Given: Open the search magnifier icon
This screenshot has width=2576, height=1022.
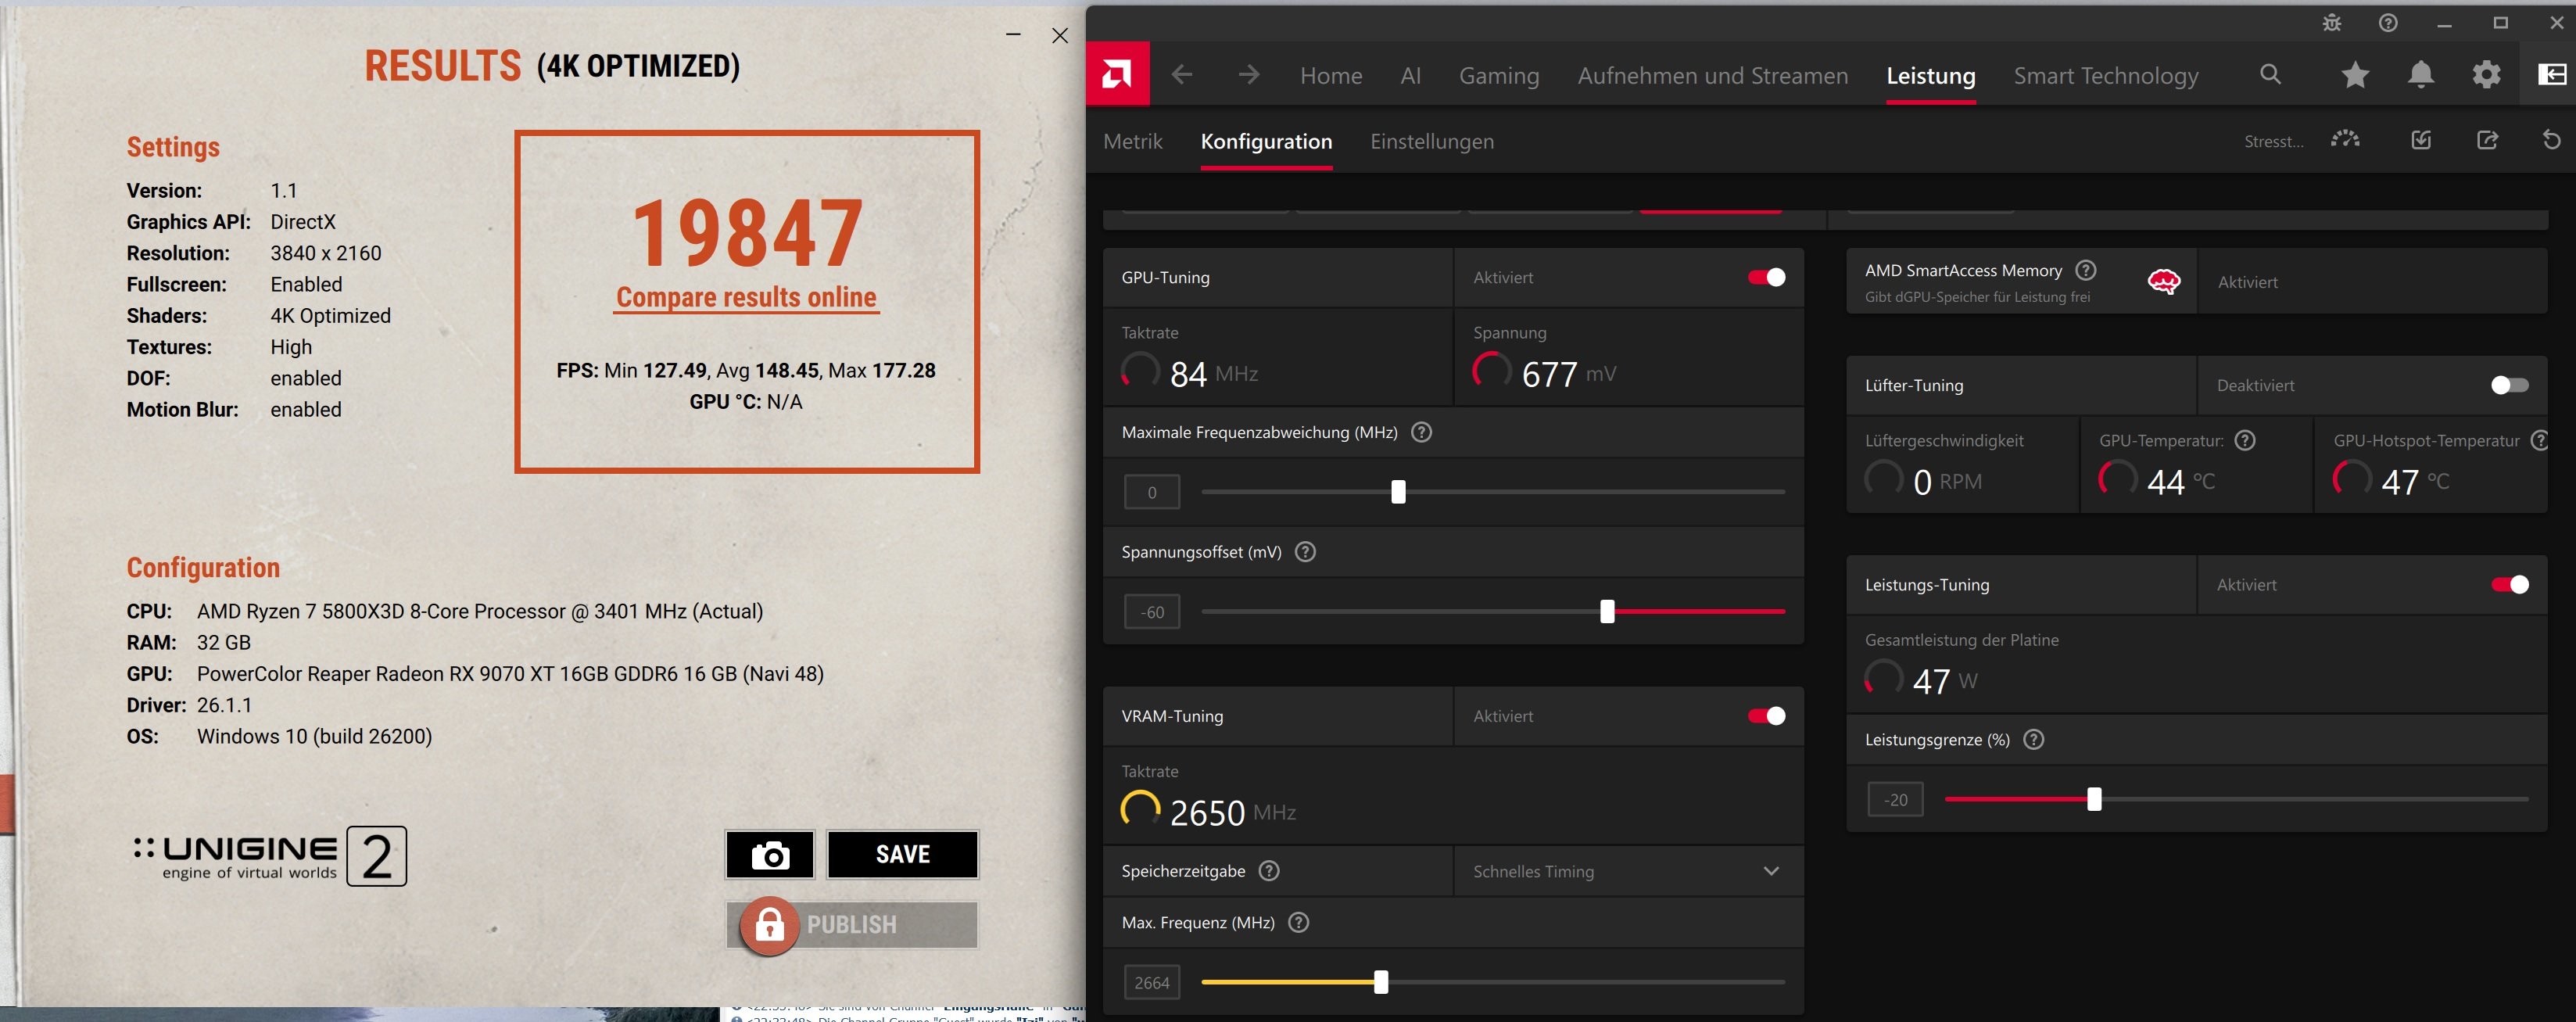Looking at the screenshot, I should (x=2270, y=74).
